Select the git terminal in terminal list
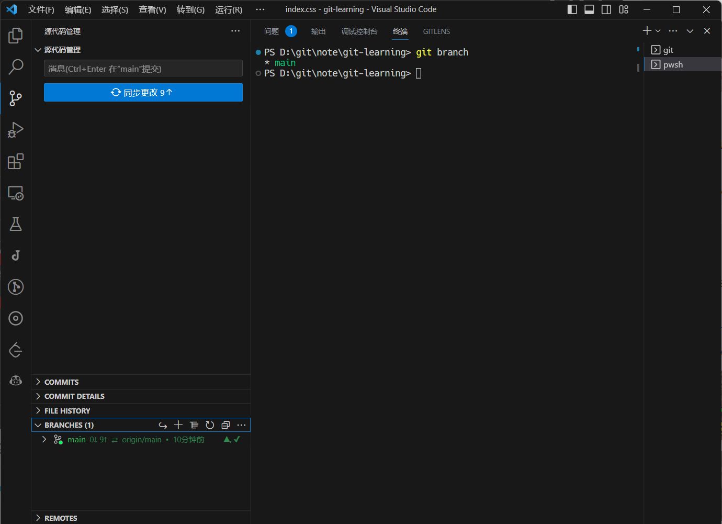This screenshot has height=524, width=722. pyautogui.click(x=668, y=50)
